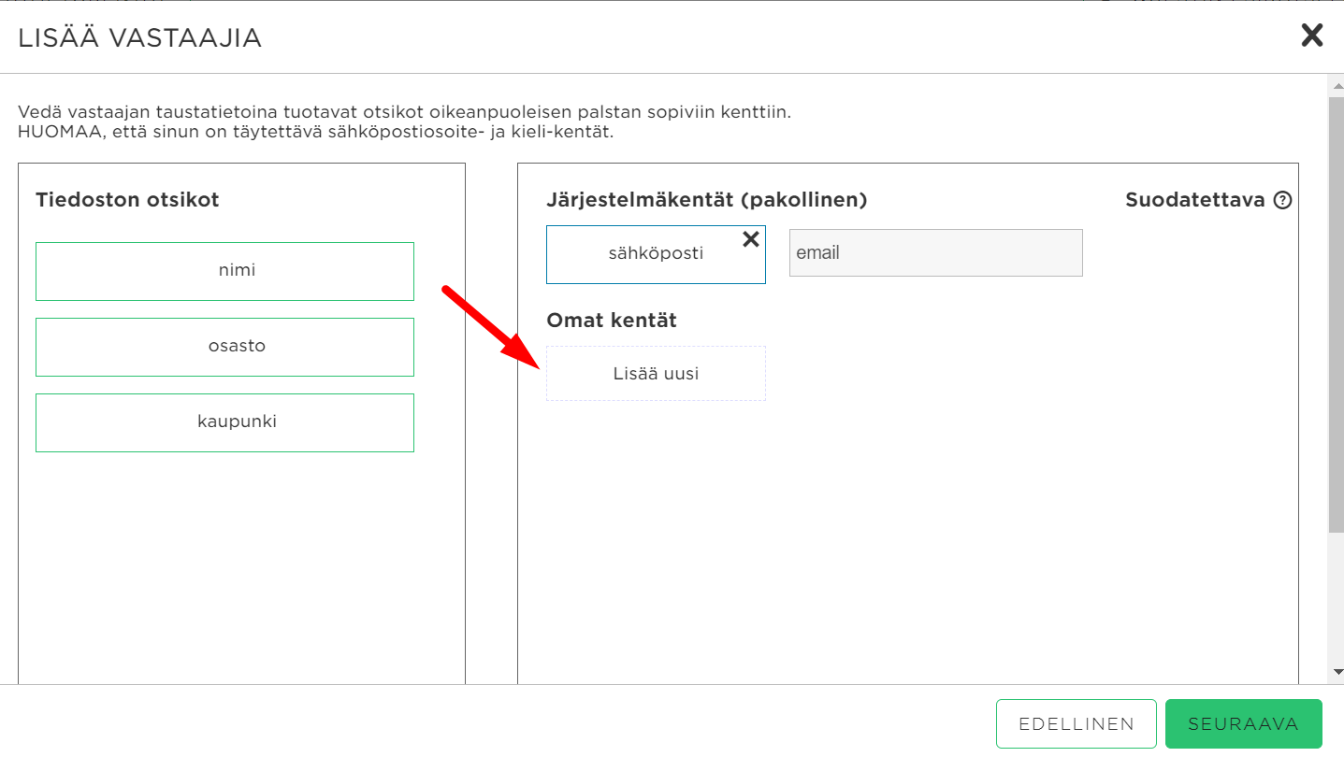Click the sähköposti system field box
This screenshot has width=1344, height=757.
pos(656,254)
